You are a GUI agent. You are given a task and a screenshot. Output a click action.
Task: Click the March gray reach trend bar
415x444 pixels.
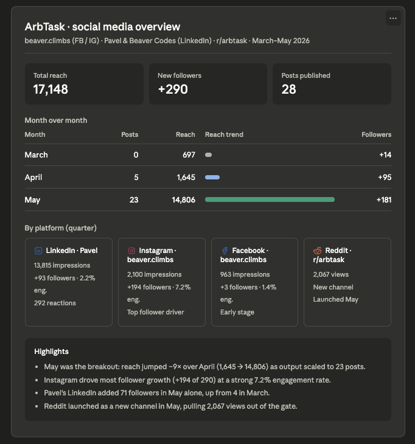pyautogui.click(x=209, y=155)
